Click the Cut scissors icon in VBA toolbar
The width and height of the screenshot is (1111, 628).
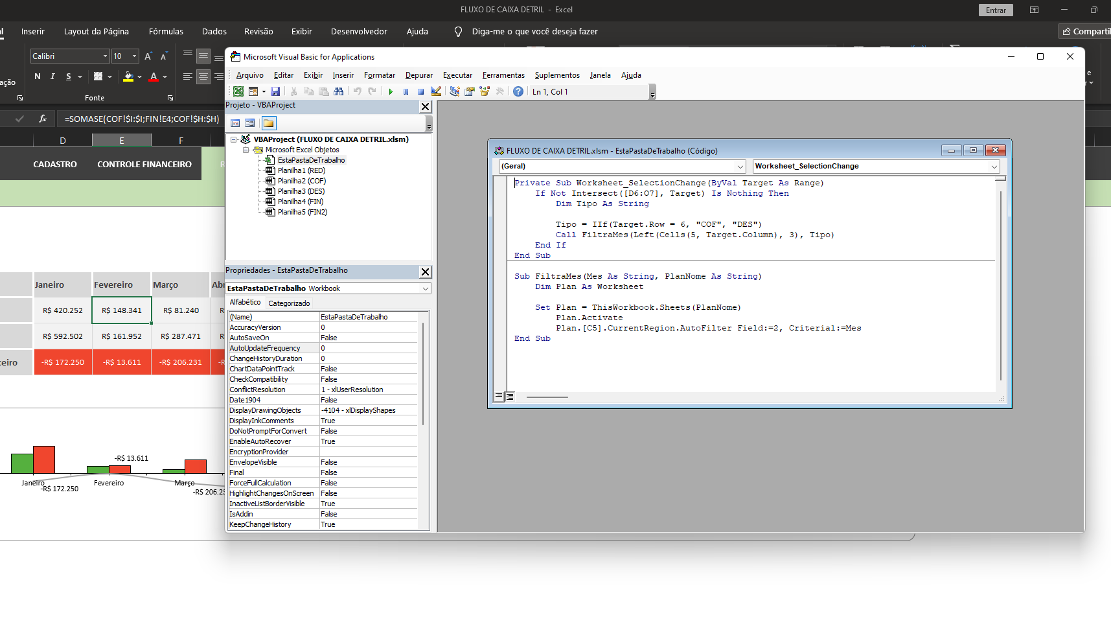[x=294, y=91]
